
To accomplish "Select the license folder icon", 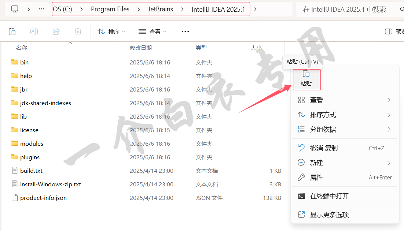I will [x=15, y=130].
